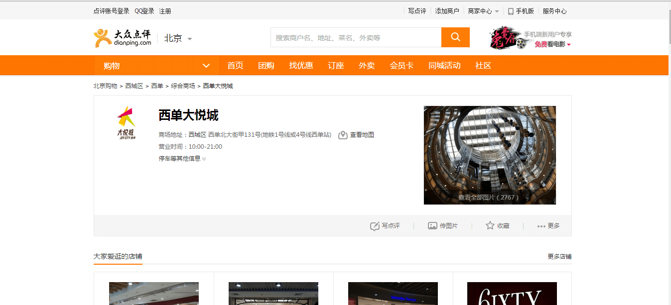Expand the 购物 category dropdown arrow
671x305 pixels.
[206, 65]
